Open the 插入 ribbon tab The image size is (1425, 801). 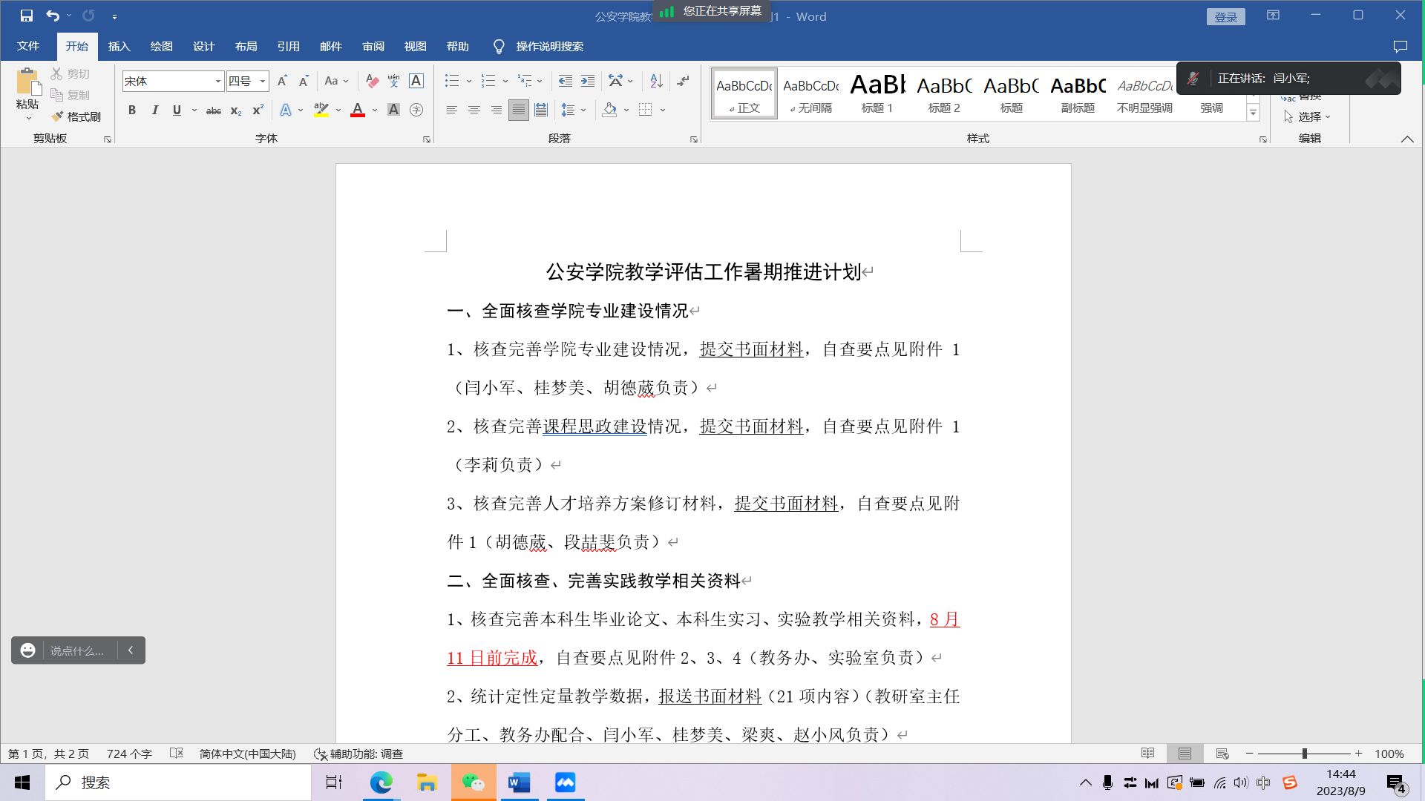tap(119, 46)
